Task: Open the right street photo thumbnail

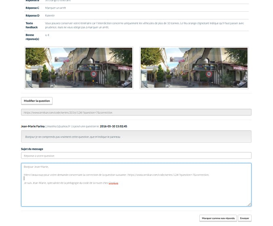Action: [194, 68]
